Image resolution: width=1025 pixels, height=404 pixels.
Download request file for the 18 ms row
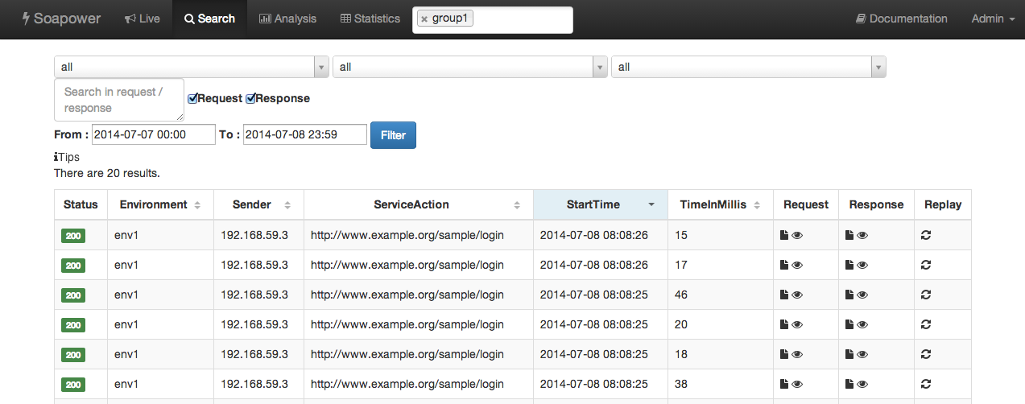[784, 354]
